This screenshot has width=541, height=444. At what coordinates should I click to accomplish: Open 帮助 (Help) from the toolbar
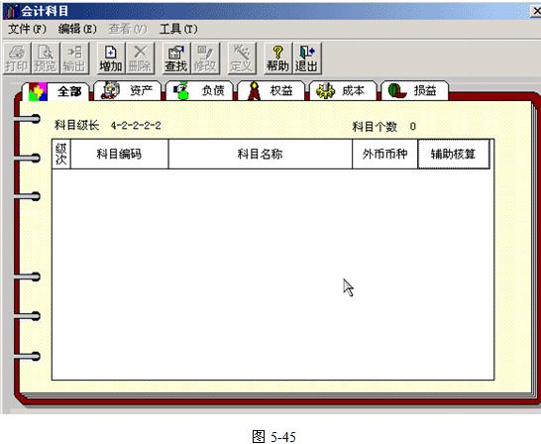[277, 58]
